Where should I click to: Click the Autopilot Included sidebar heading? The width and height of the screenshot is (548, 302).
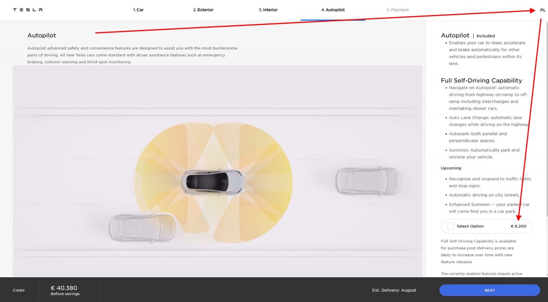[468, 35]
